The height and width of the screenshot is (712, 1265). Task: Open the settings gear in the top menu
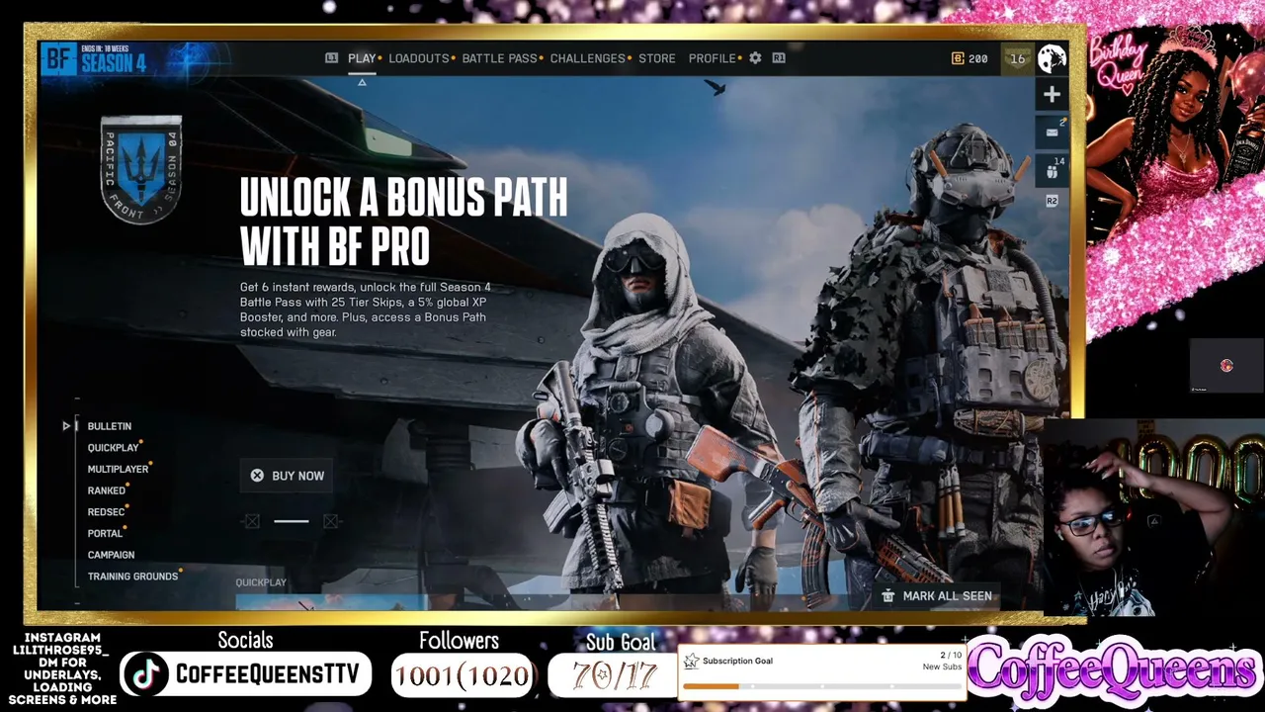(x=755, y=58)
